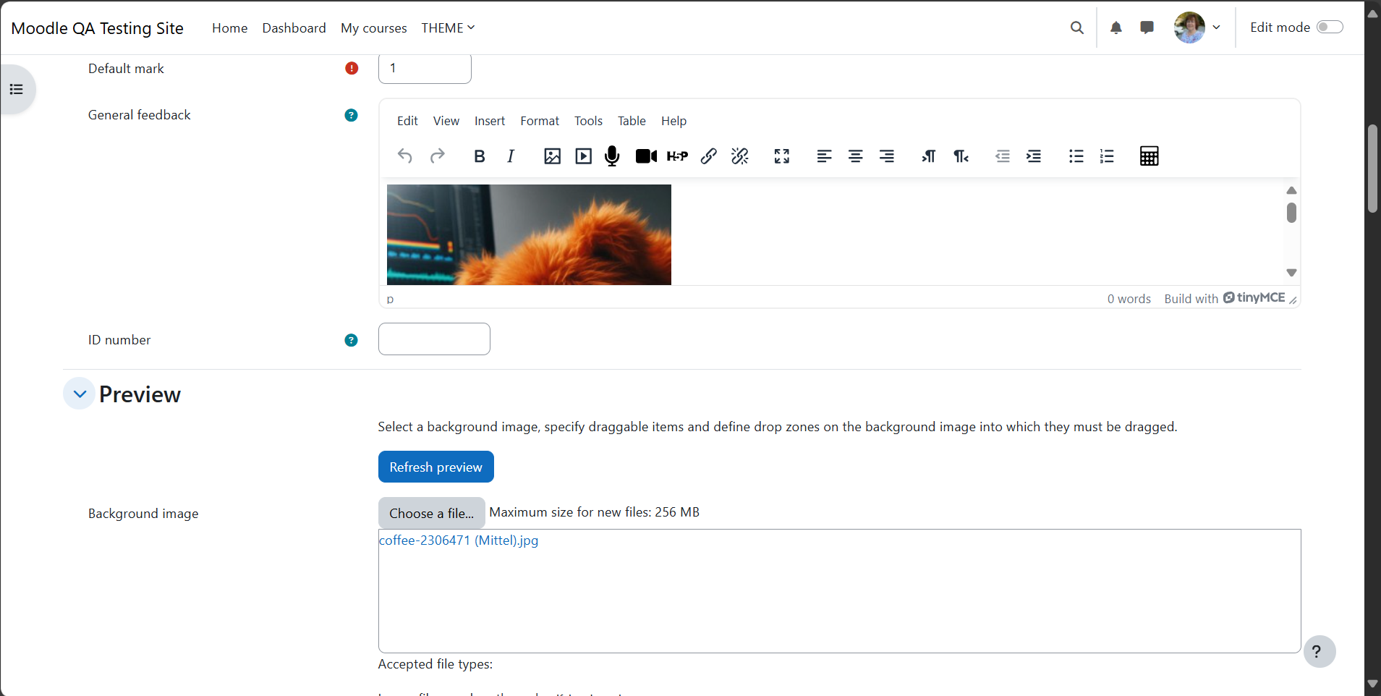
Task: Click the required-field icon next to Default mark
Action: coord(352,68)
